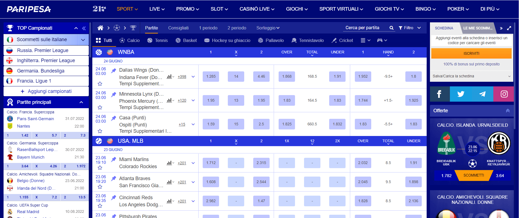Collapse the Offerte panel
Image resolution: width=519 pixels, height=218 pixels.
click(508, 111)
